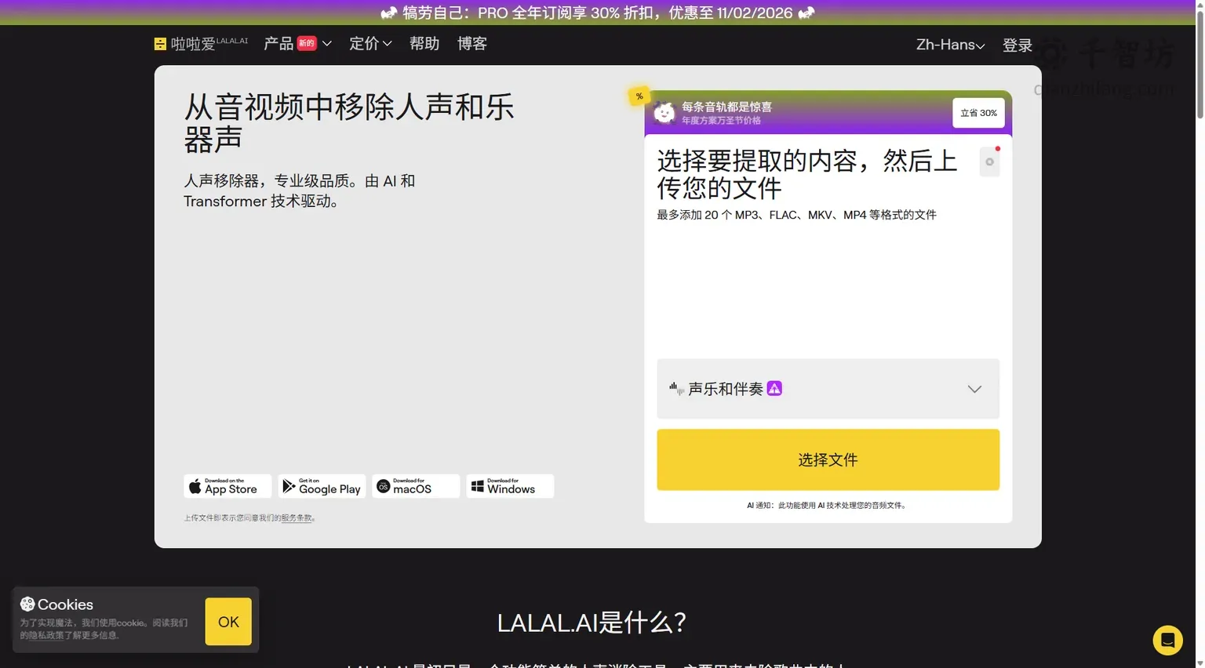The width and height of the screenshot is (1205, 668).
Task: Click the AI 通知 notice text
Action: [x=828, y=506]
